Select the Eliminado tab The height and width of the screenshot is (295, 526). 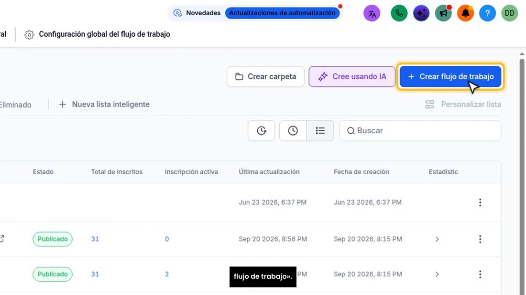(15, 105)
